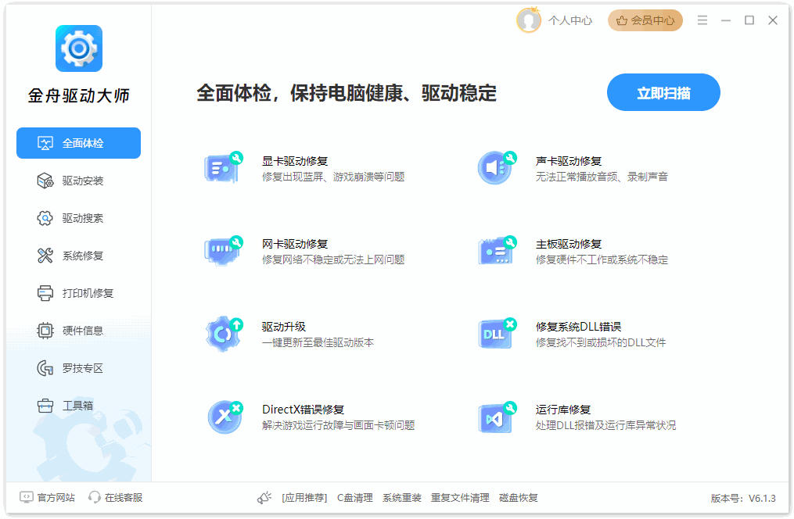Open the 罗技专区 section

pyautogui.click(x=78, y=367)
